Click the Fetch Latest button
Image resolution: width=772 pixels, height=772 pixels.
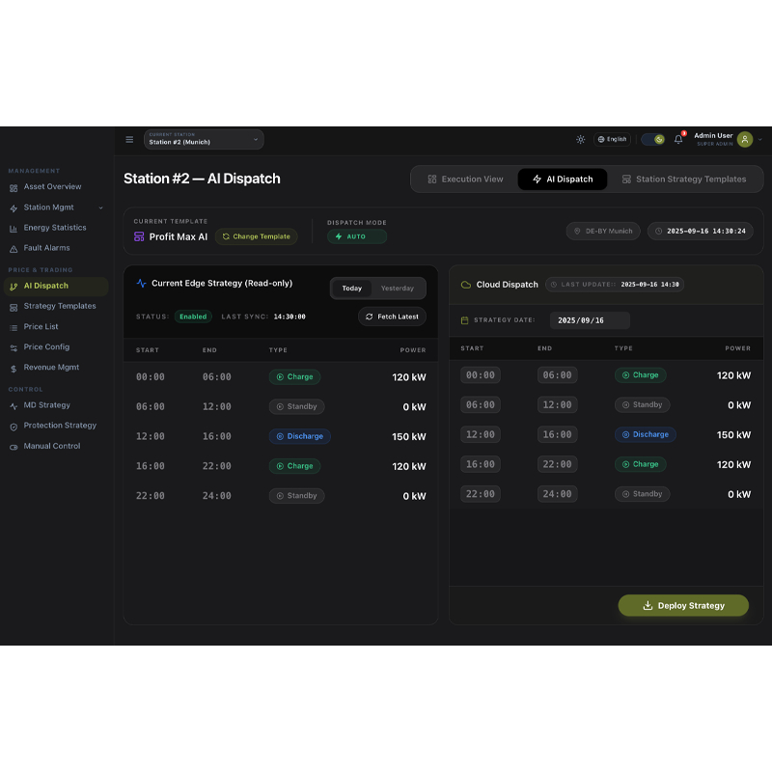coord(392,317)
